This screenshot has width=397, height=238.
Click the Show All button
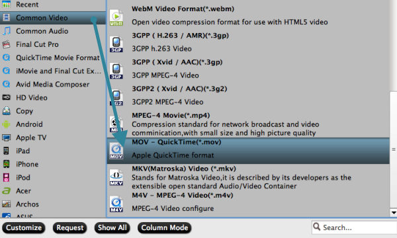[112, 227]
